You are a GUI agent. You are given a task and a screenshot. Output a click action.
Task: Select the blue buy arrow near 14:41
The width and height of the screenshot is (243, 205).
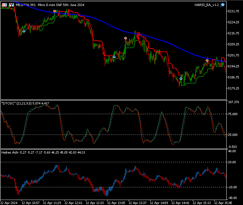click(x=181, y=78)
